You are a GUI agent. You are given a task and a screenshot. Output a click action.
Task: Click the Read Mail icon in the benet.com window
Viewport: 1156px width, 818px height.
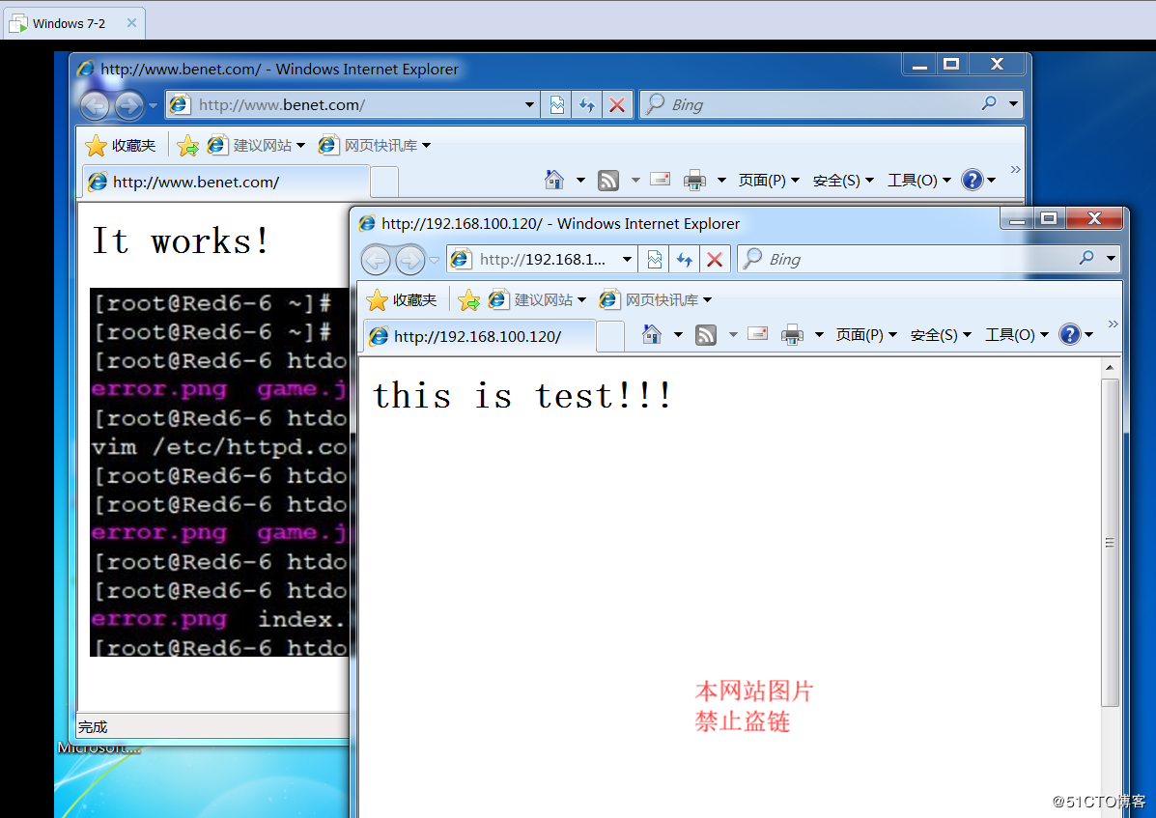[660, 179]
